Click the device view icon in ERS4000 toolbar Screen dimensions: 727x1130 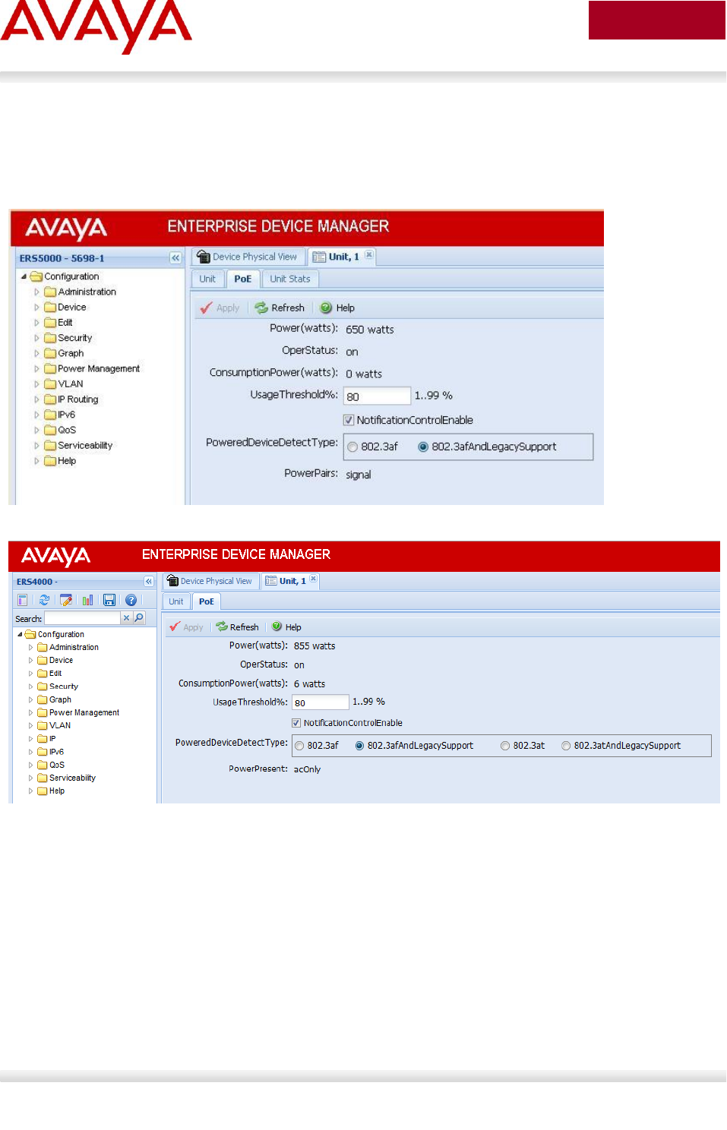click(x=23, y=600)
